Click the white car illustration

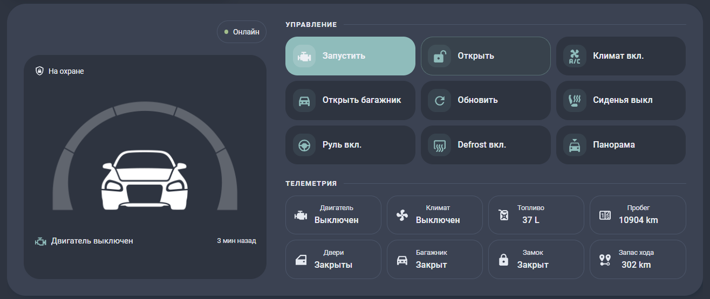[145, 180]
